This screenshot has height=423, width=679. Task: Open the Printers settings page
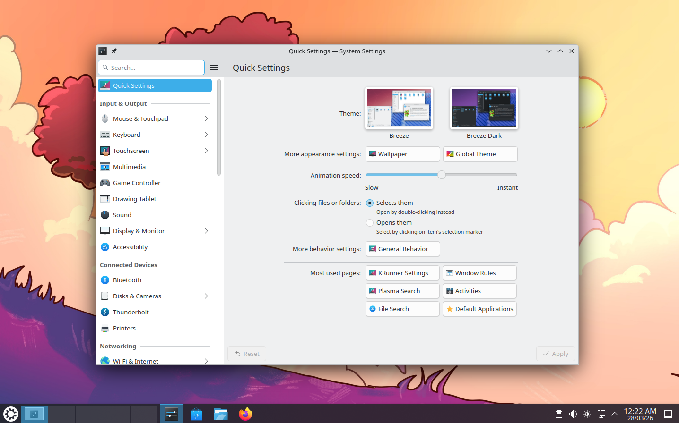point(155,328)
